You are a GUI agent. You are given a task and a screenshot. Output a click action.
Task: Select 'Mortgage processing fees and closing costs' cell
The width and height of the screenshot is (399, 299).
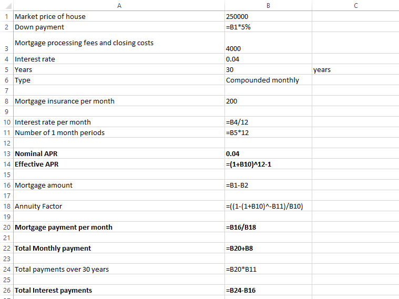tap(119, 43)
